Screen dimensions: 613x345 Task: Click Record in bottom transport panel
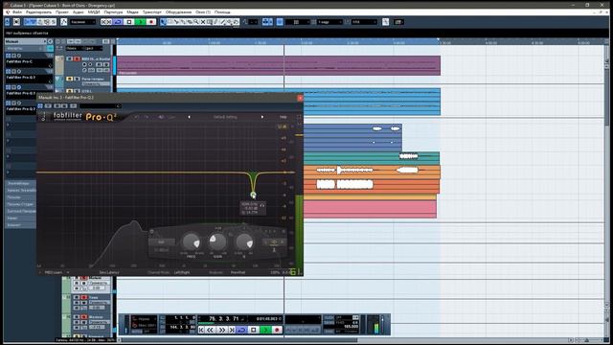pyautogui.click(x=277, y=330)
